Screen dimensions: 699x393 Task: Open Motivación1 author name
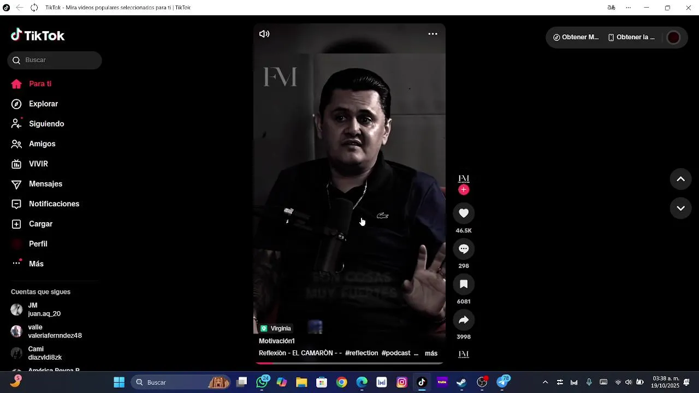277,341
